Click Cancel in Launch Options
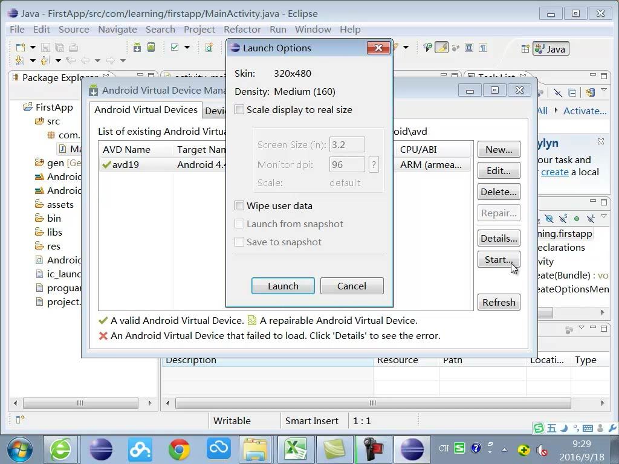The image size is (619, 464). [x=352, y=286]
